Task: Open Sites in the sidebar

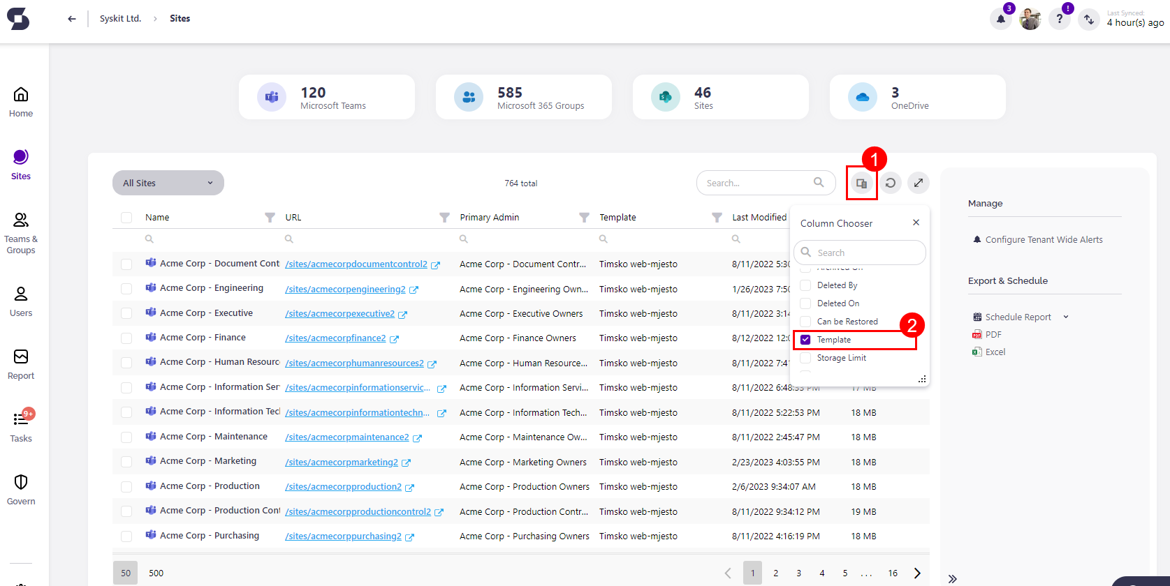Action: tap(21, 165)
